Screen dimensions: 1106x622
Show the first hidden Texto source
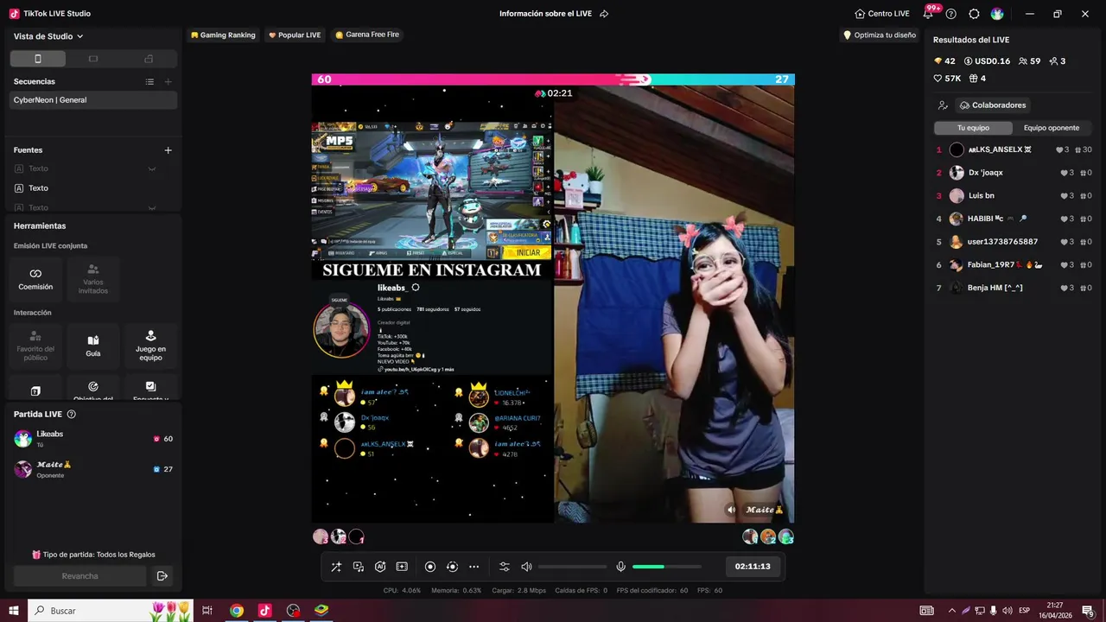click(x=152, y=168)
